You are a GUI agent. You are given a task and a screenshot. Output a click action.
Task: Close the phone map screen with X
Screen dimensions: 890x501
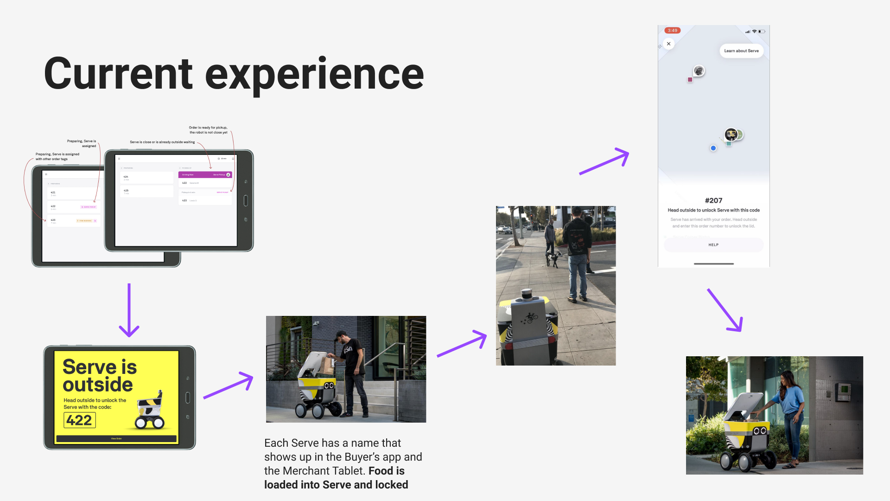pos(668,44)
